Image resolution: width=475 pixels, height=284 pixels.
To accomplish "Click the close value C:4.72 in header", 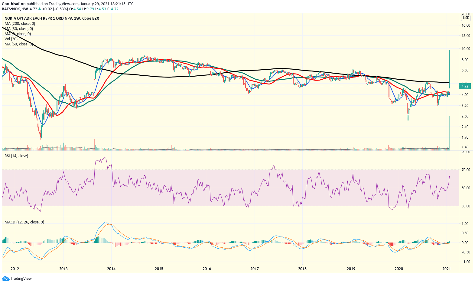I will coord(113,9).
